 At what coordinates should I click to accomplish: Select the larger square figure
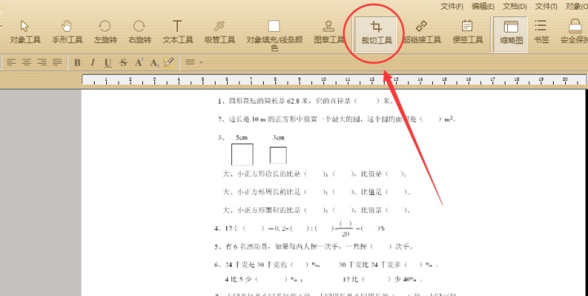[x=242, y=154]
